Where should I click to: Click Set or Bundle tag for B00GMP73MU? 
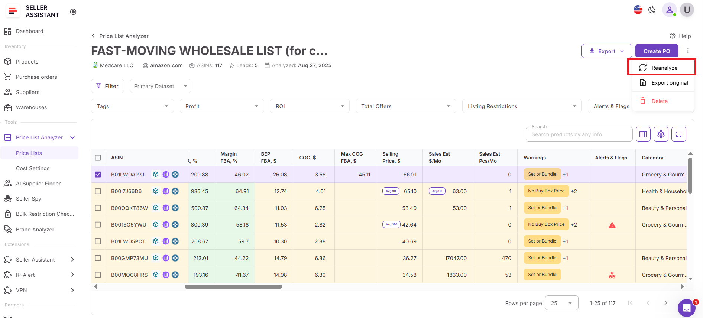542,258
